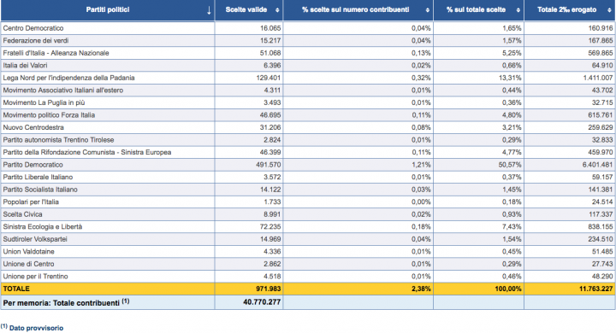Click the 459.970 amount for Rifondazione Comunista
Image resolution: width=616 pixels, height=333 pixels.
pyautogui.click(x=601, y=152)
